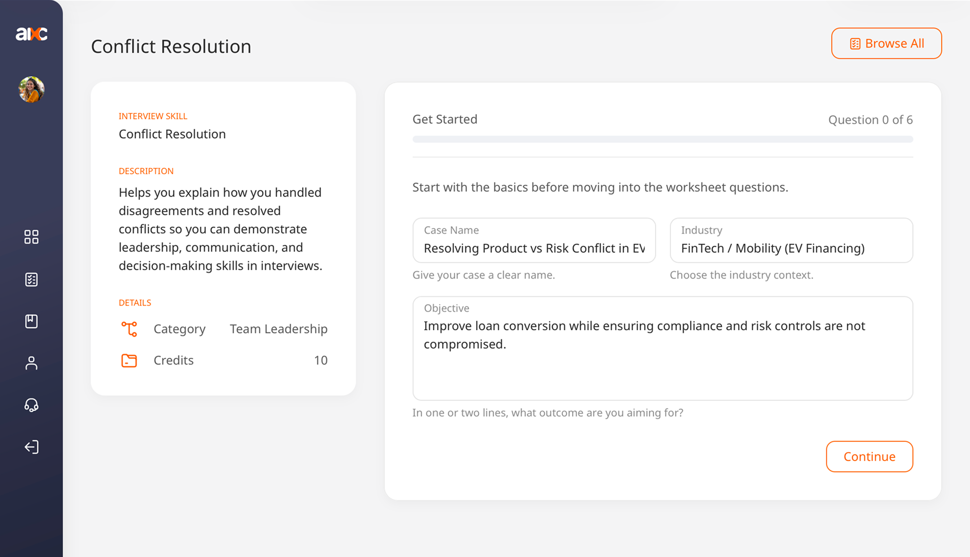Click the user avatar photo in sidebar

31,89
